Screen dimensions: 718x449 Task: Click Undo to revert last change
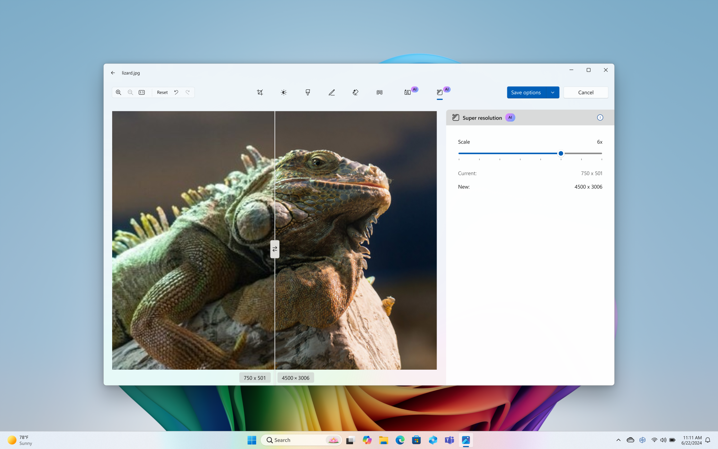click(x=176, y=92)
